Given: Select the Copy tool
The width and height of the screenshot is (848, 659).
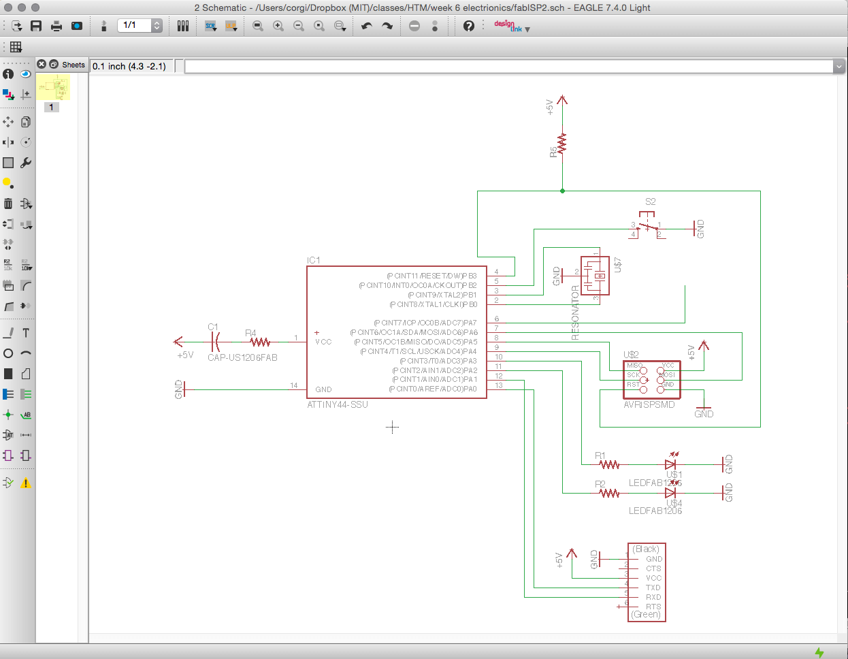Looking at the screenshot, I should pos(26,122).
